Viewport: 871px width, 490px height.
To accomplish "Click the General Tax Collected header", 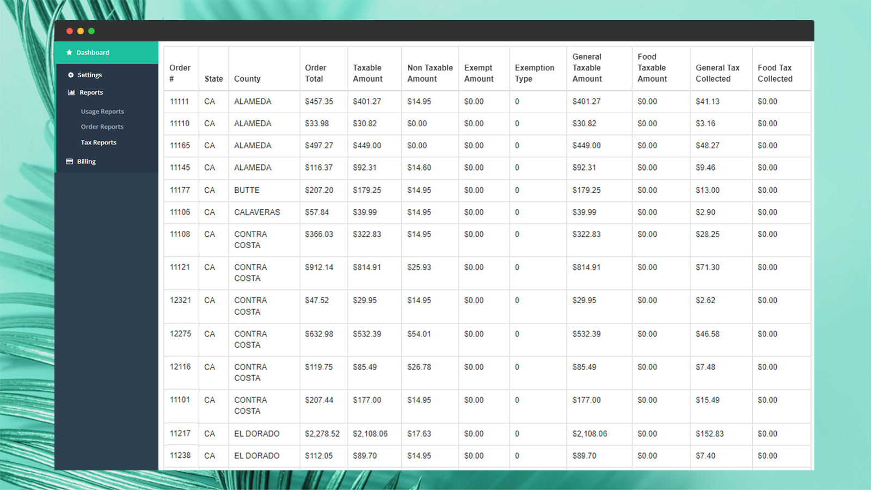I will coord(717,73).
